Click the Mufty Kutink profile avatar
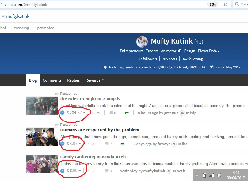This screenshot has height=181, width=248. tap(142, 41)
